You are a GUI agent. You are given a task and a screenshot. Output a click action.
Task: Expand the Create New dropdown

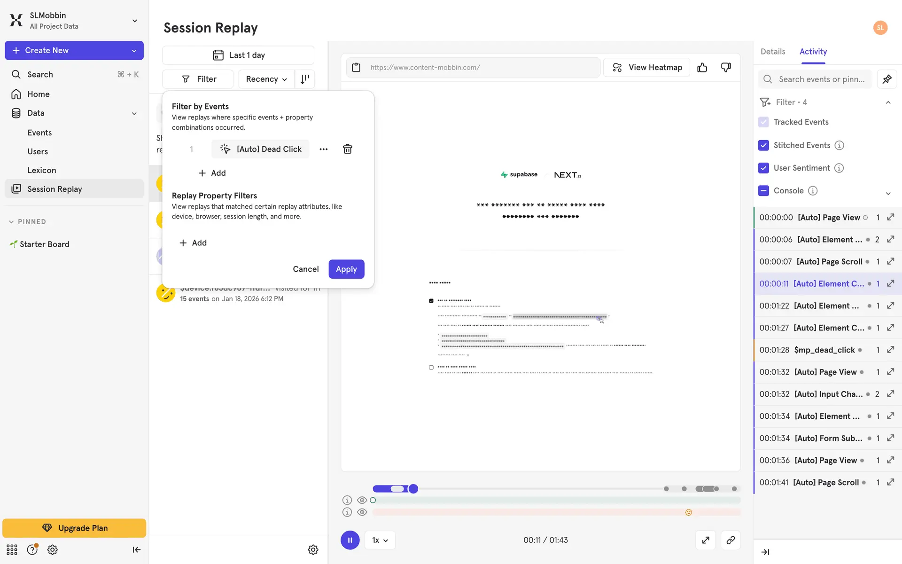pos(134,50)
